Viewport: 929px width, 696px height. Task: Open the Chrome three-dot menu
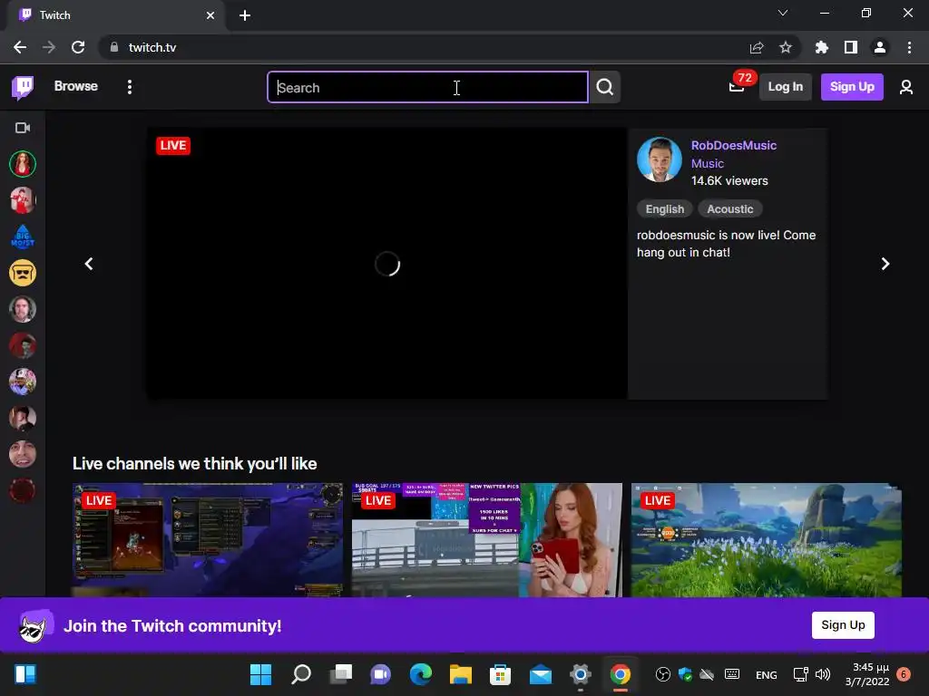point(909,47)
